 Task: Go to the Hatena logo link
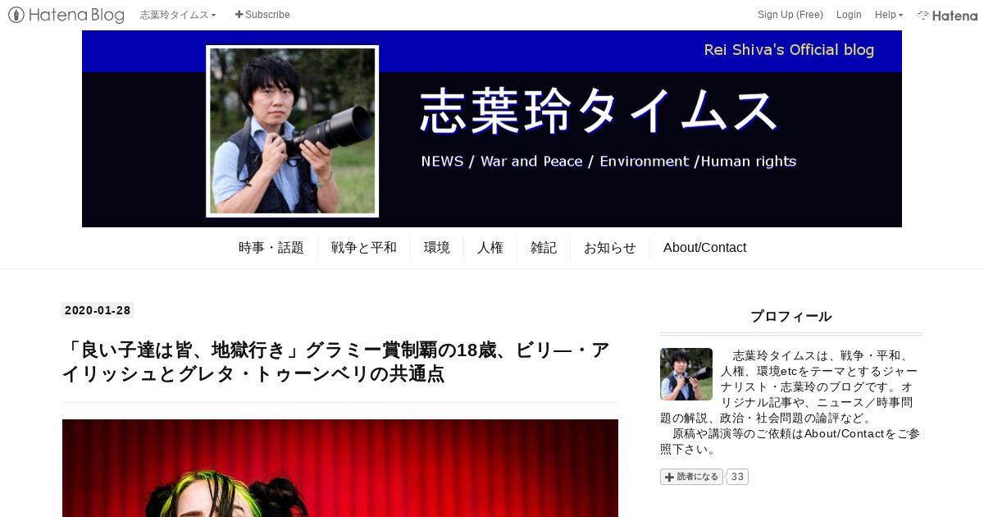[947, 15]
